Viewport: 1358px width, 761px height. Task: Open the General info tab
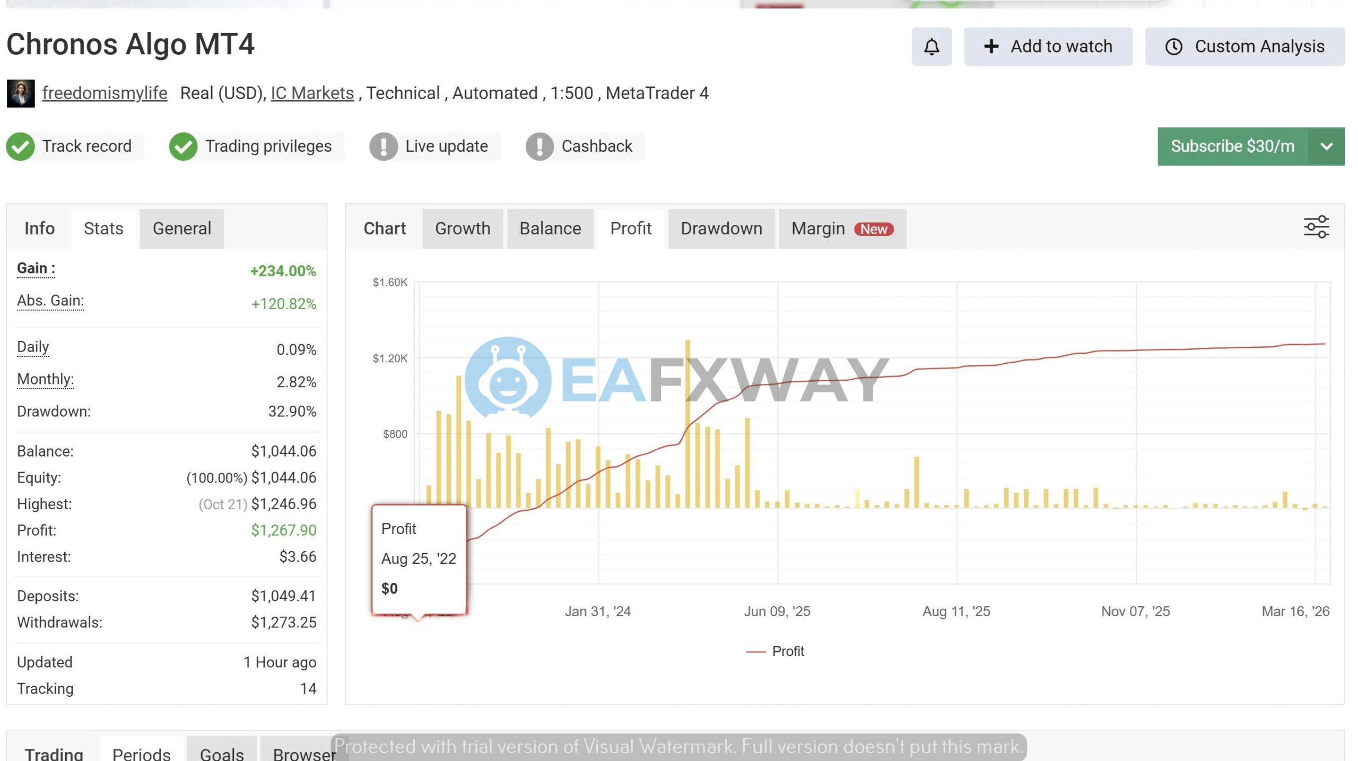click(181, 229)
